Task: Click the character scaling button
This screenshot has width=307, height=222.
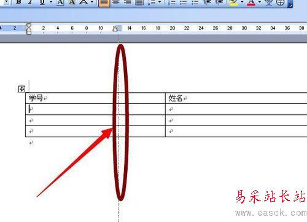Action: click(84, 2)
